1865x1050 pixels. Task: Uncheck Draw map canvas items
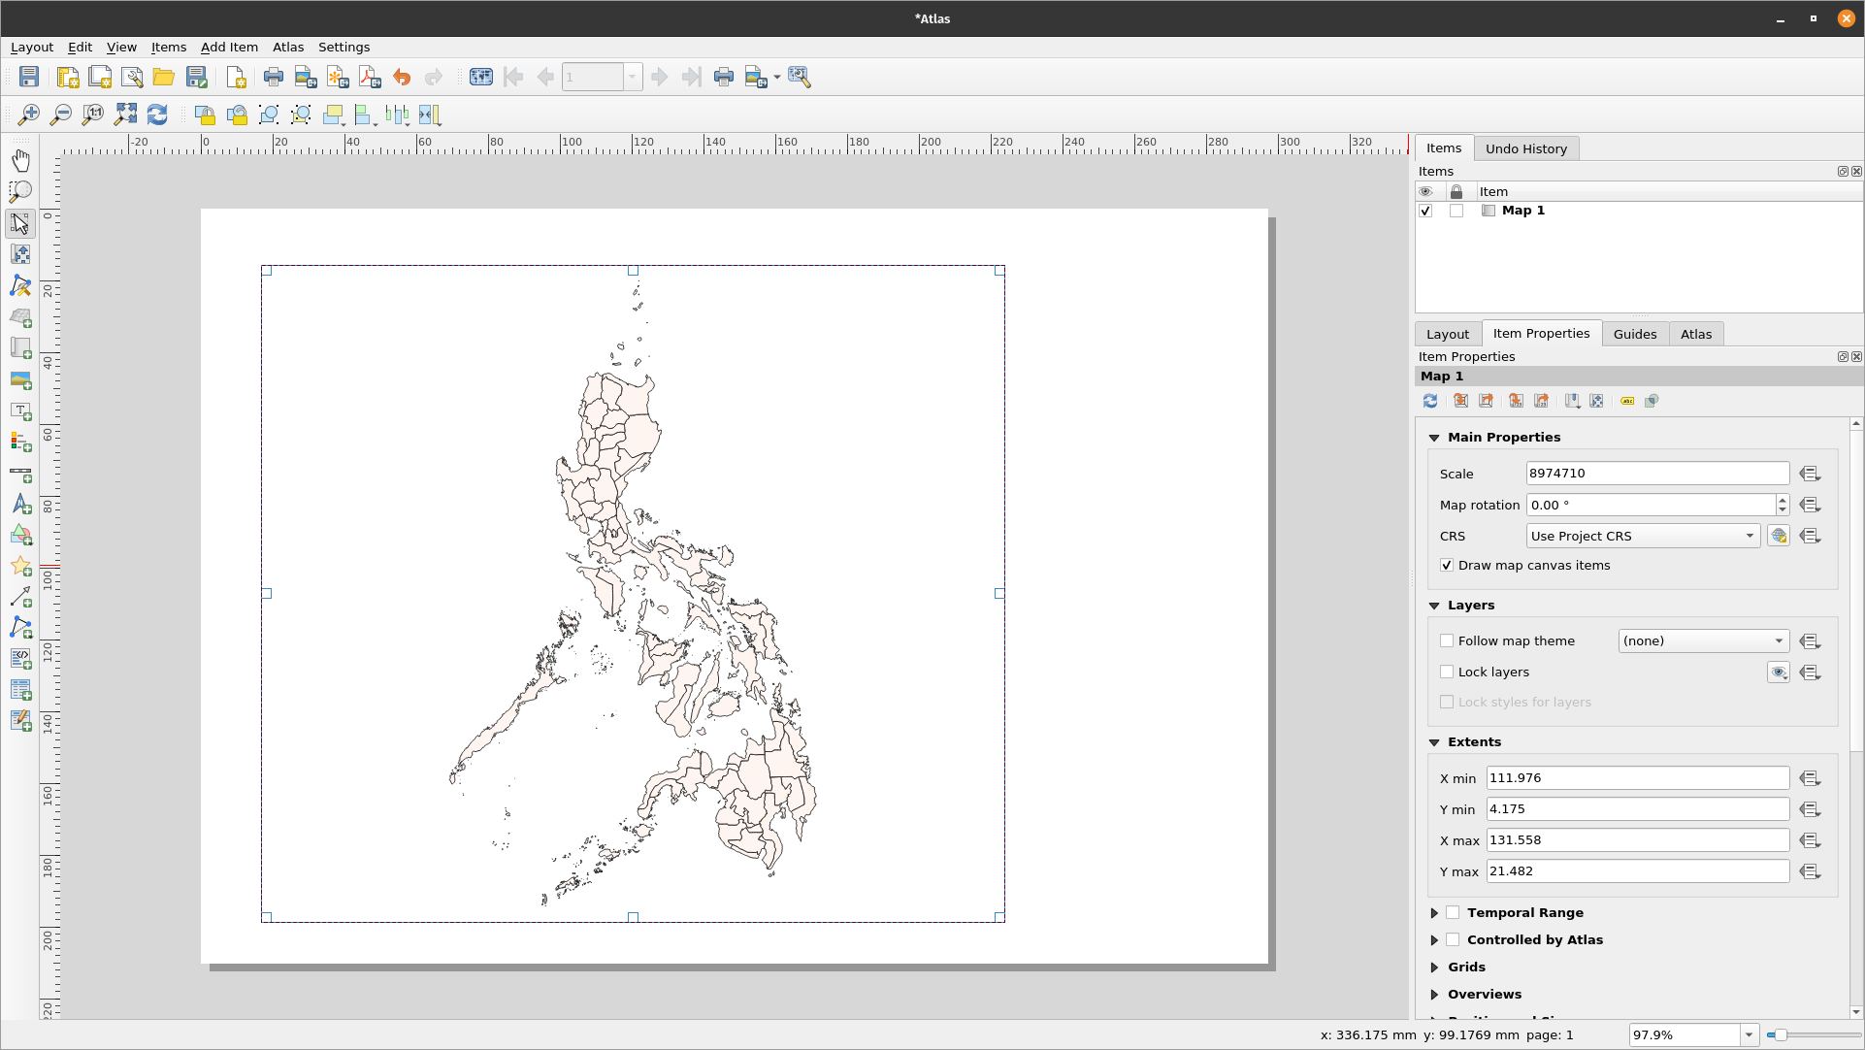click(x=1446, y=565)
